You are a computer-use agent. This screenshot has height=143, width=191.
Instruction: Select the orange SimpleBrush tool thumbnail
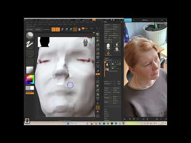coord(108,53)
